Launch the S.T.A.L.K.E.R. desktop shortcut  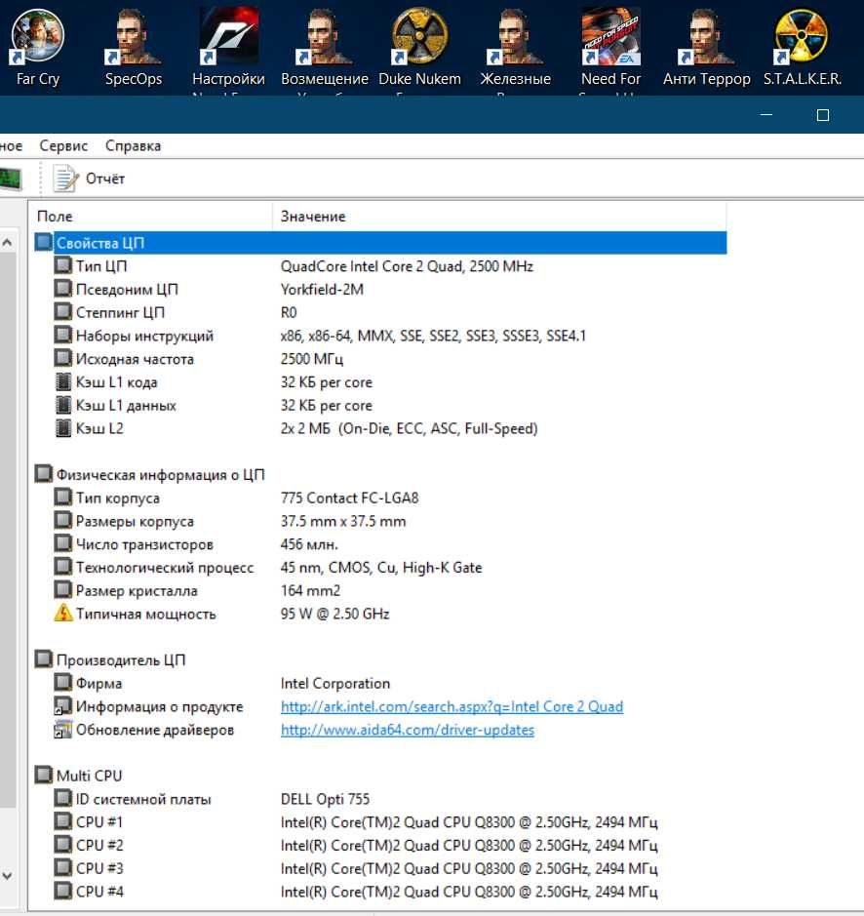pyautogui.click(x=803, y=47)
